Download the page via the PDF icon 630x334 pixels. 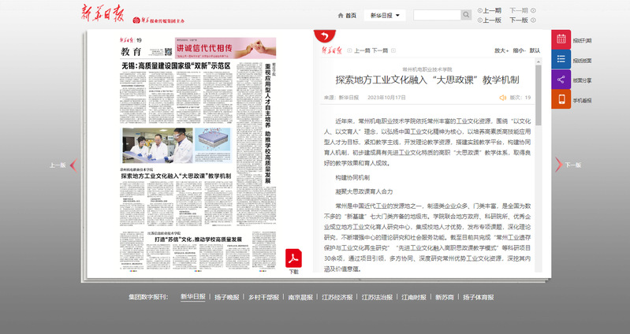click(293, 259)
